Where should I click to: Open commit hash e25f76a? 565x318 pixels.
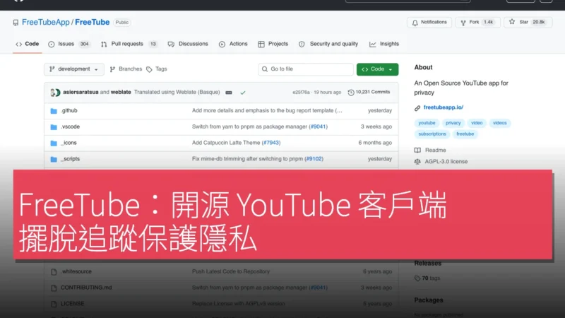pos(301,93)
